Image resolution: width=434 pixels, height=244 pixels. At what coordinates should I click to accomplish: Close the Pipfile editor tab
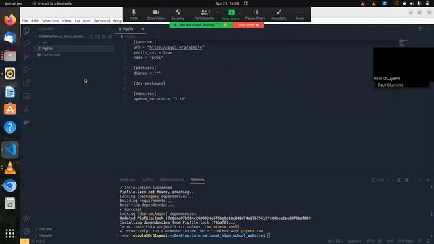point(143,29)
